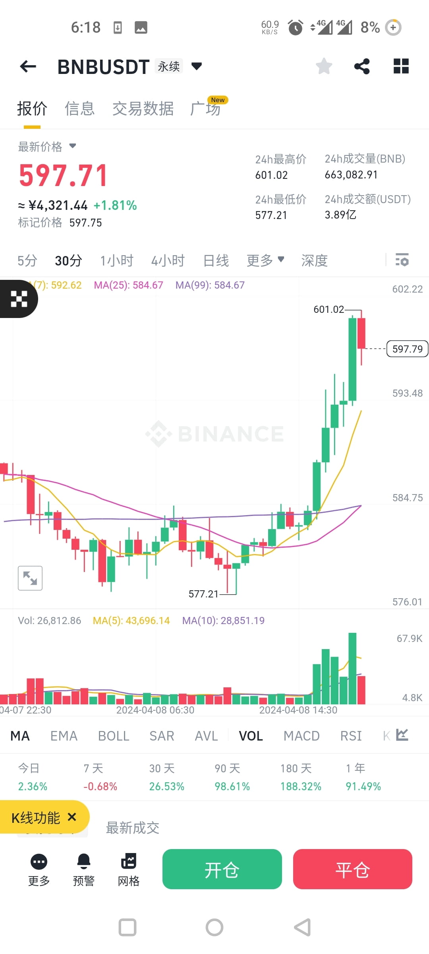Tap the large 597.71 last price
This screenshot has height=954, width=429.
pos(64,175)
